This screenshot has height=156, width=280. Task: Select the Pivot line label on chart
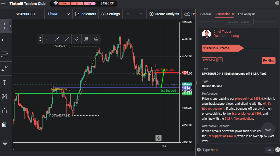click(x=173, y=85)
